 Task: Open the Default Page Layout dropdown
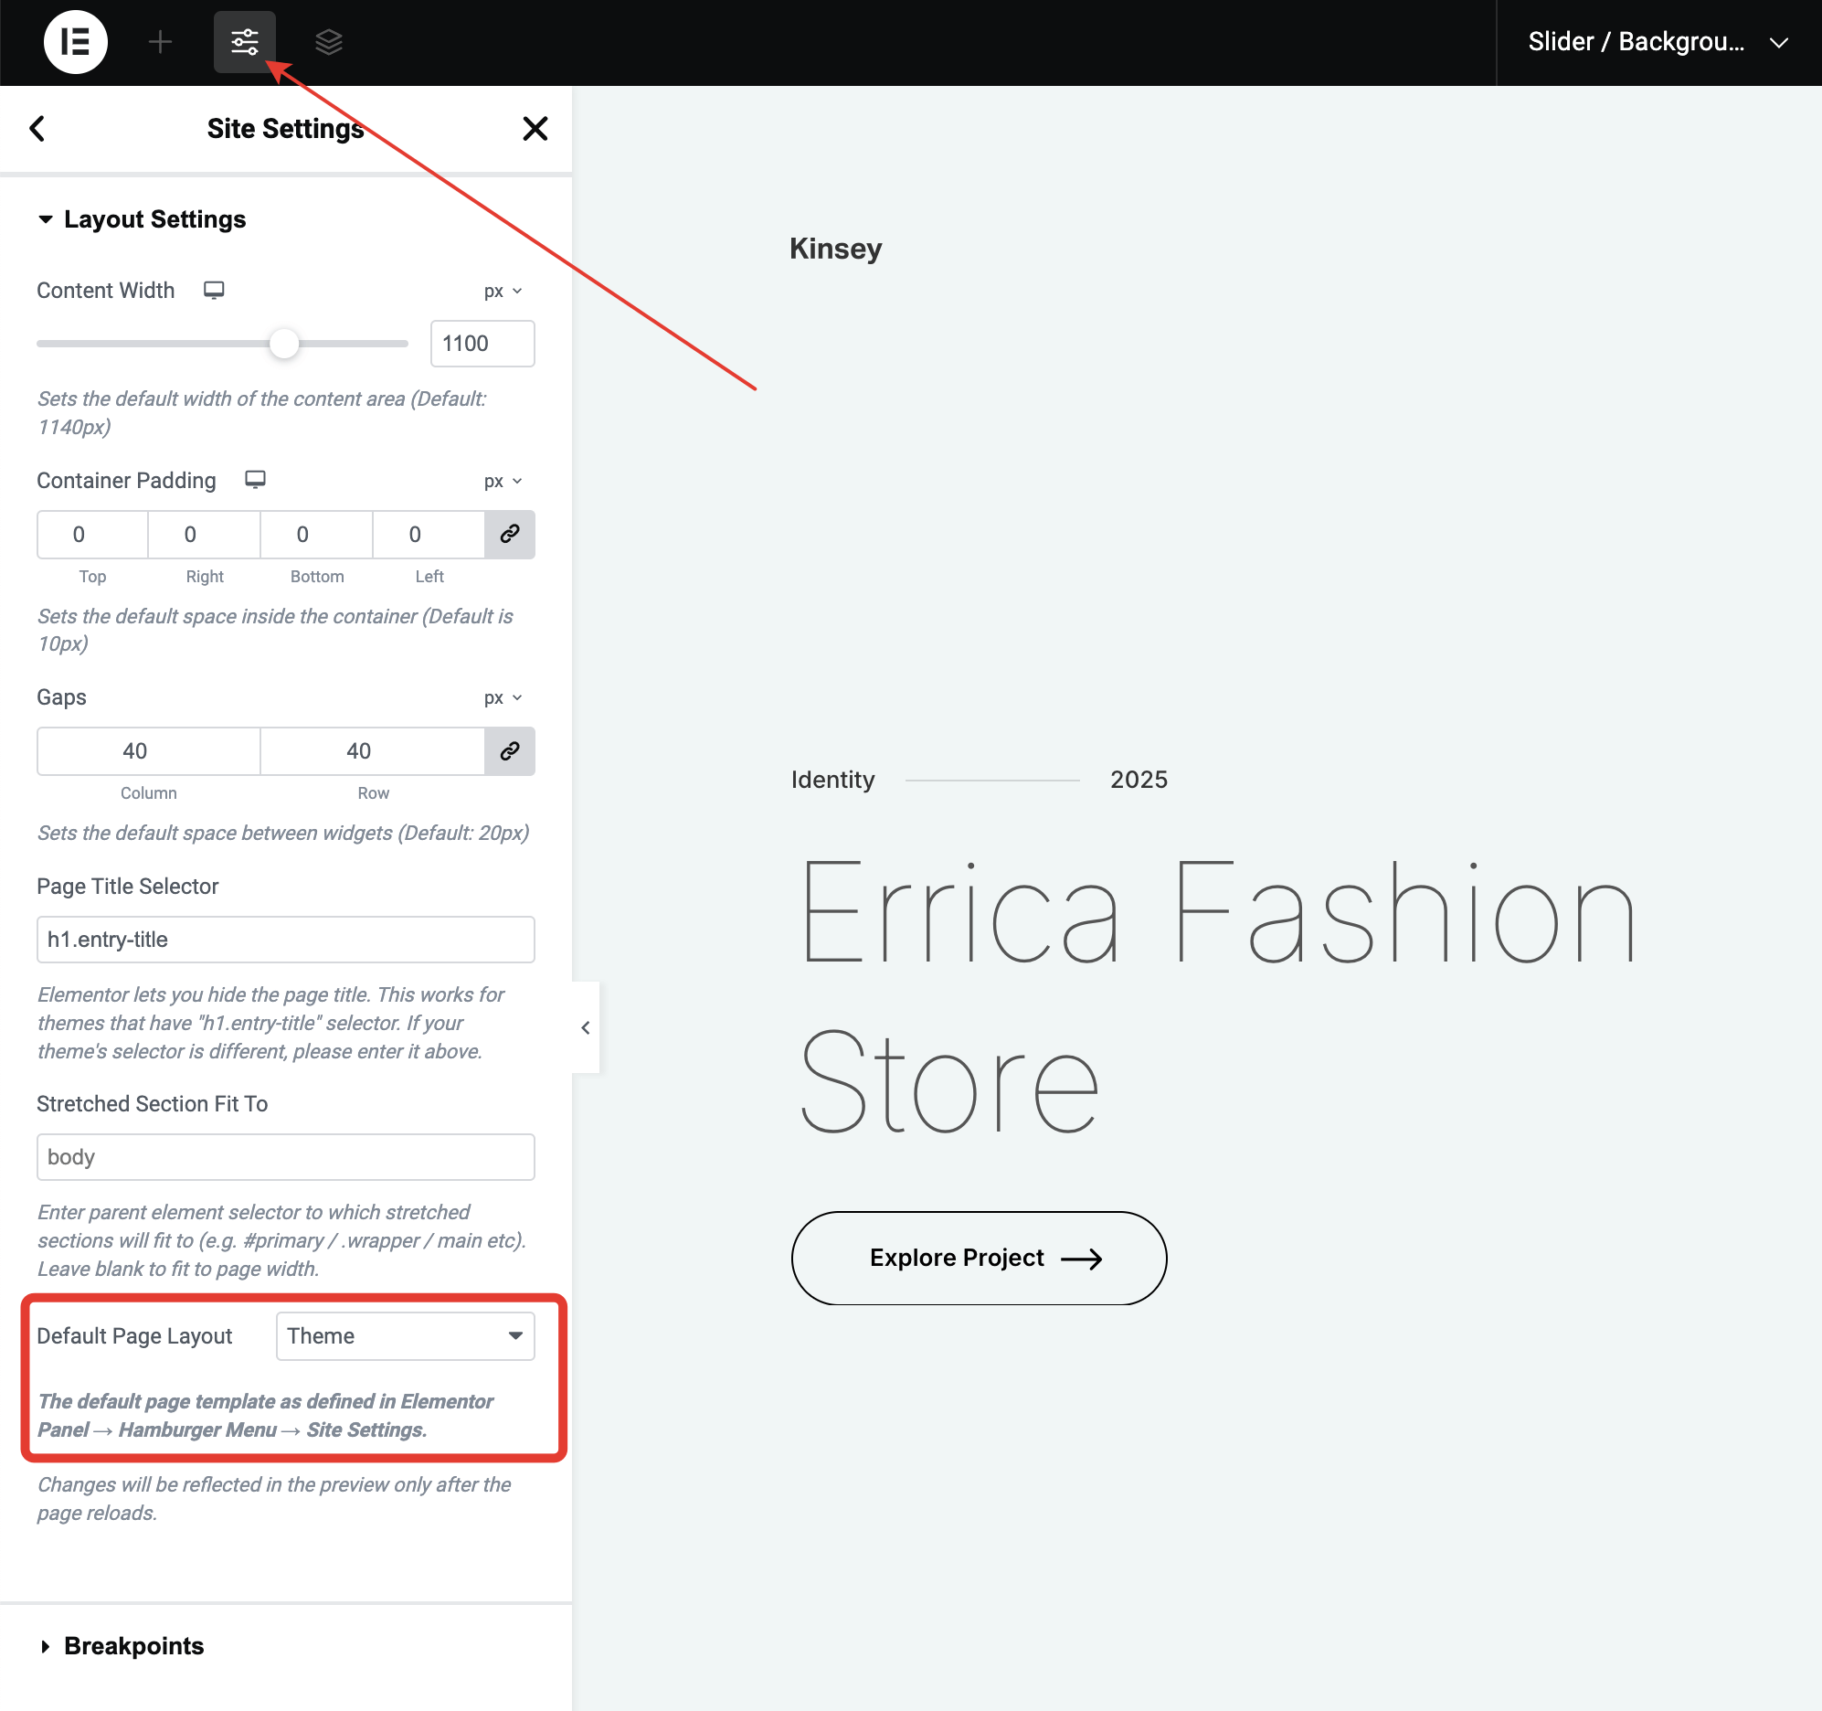[405, 1336]
